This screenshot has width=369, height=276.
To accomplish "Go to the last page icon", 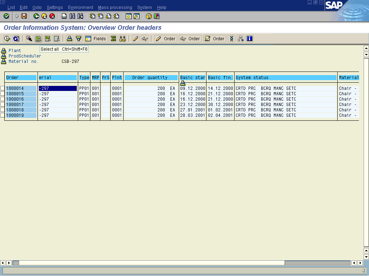I will coord(116,16).
